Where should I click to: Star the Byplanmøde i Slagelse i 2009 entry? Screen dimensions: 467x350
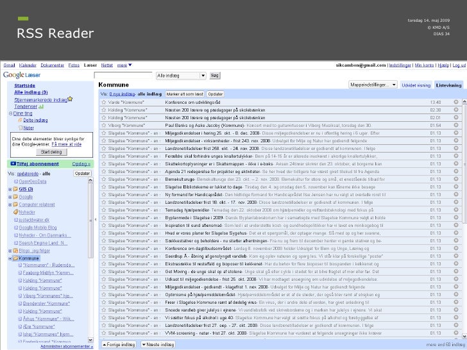pyautogui.click(x=104, y=217)
